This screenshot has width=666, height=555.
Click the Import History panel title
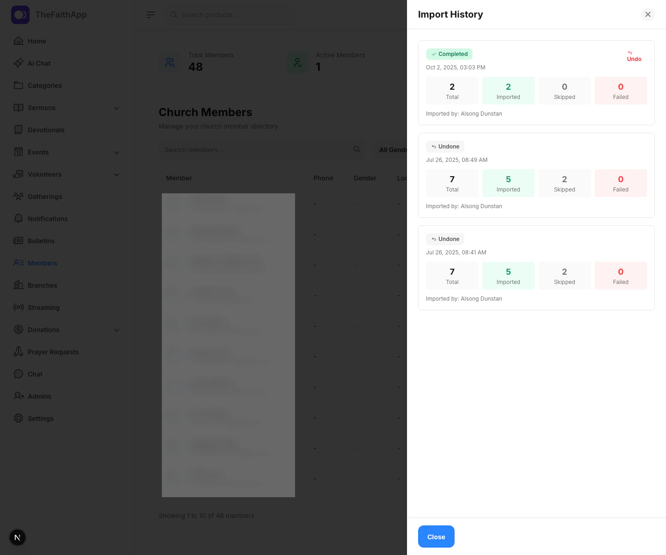(x=450, y=14)
